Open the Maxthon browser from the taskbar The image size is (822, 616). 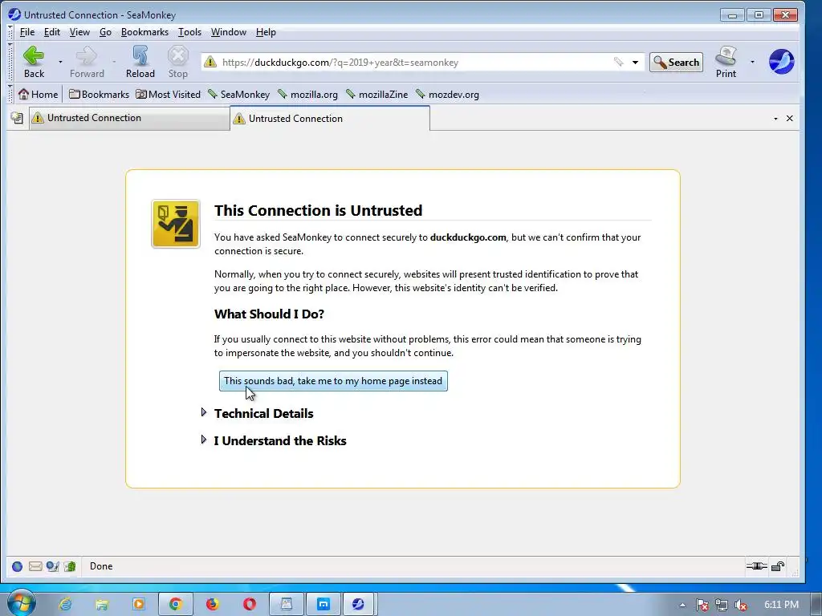pos(323,604)
